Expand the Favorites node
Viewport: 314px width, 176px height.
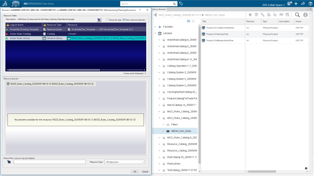tap(155, 27)
